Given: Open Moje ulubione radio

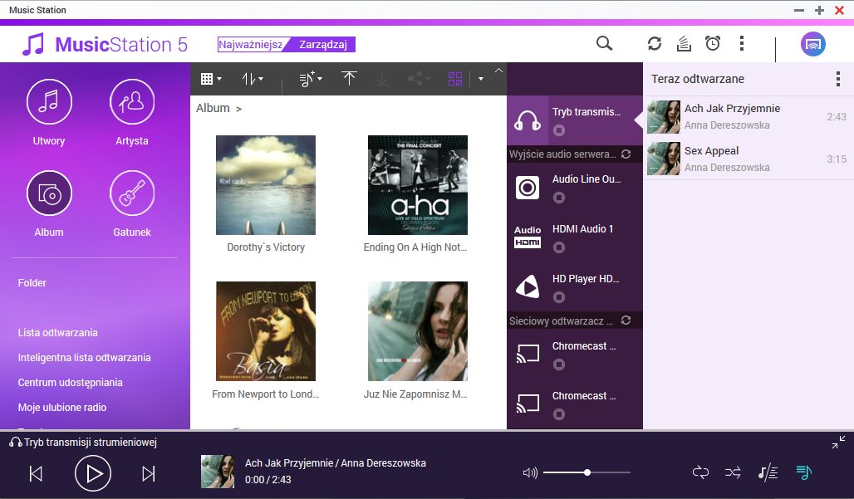Looking at the screenshot, I should point(62,407).
